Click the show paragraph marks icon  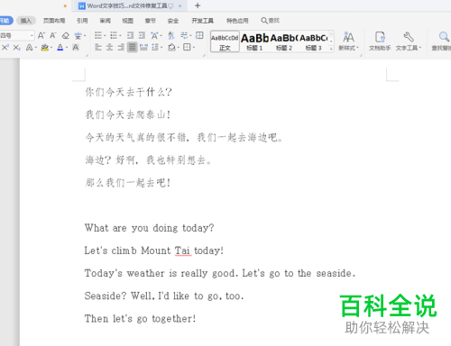pyautogui.click(x=184, y=36)
